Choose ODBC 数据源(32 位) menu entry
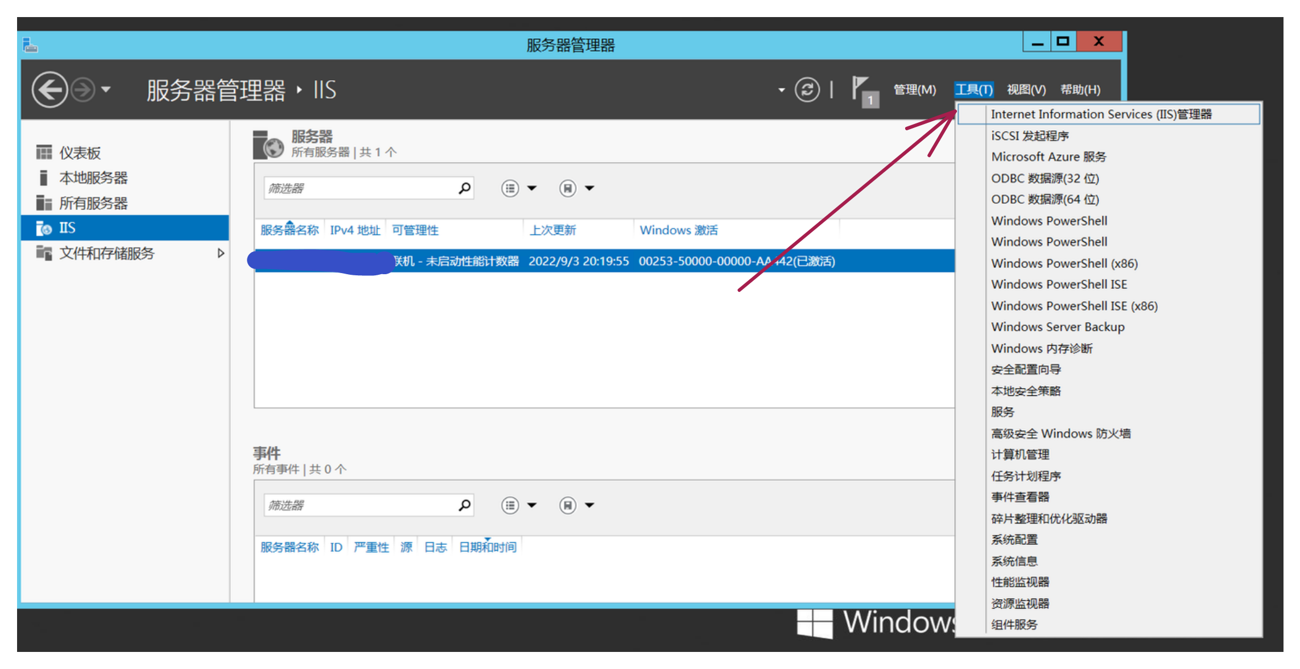1300x669 pixels. [x=1045, y=178]
